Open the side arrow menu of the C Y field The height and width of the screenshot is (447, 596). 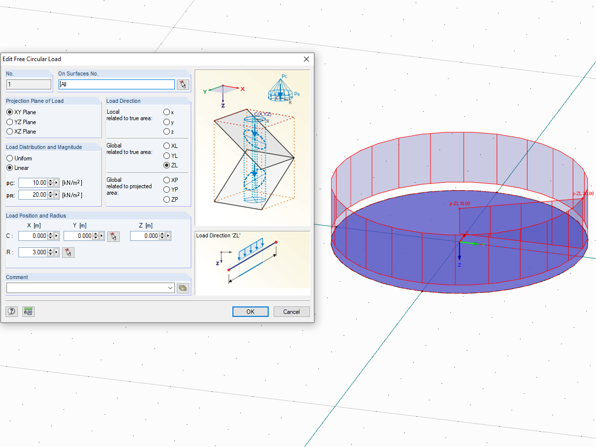102,236
